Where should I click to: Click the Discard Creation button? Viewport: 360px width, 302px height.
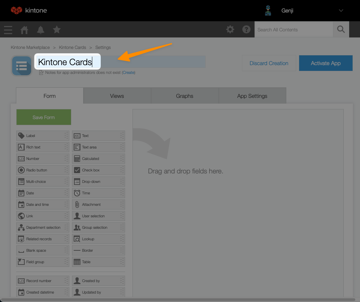tap(269, 63)
